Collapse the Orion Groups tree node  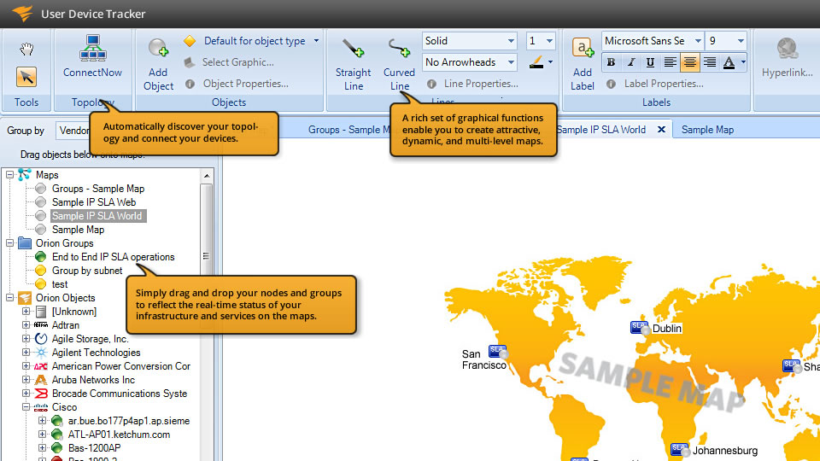pyautogui.click(x=10, y=243)
